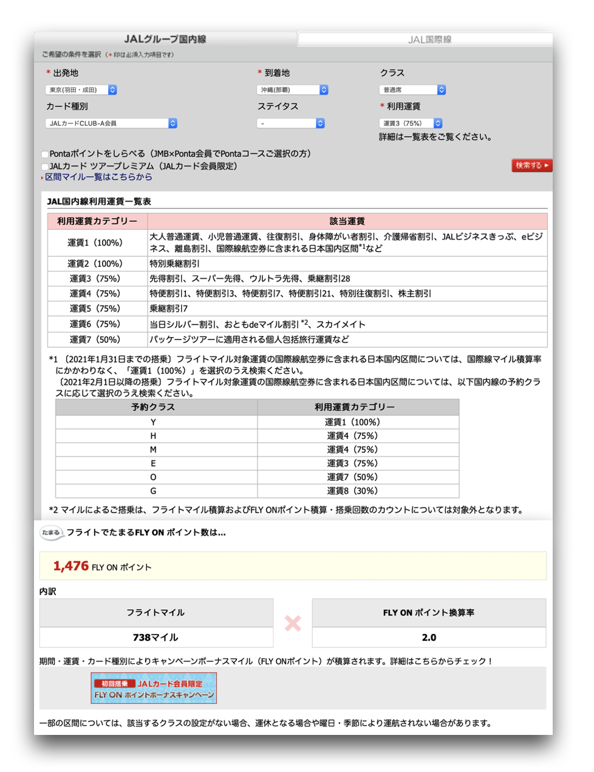This screenshot has height=772, width=594.
Task: Click booking class O cell
Action: (x=156, y=477)
